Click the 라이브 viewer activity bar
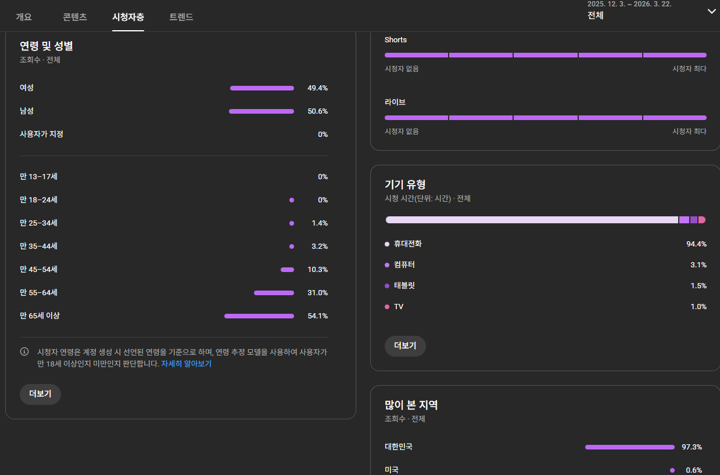The image size is (720, 475). tap(545, 118)
